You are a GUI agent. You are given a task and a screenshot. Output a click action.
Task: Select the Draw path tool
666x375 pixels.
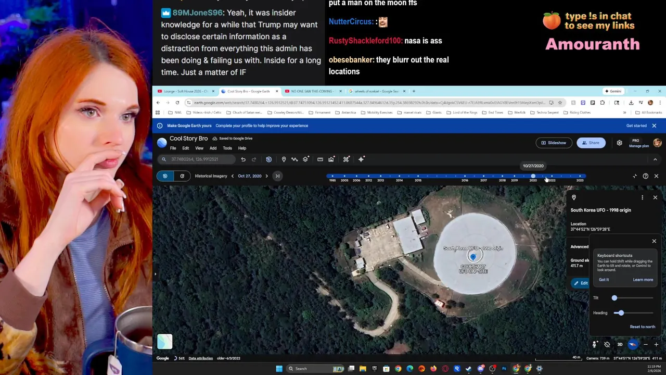[x=294, y=159]
